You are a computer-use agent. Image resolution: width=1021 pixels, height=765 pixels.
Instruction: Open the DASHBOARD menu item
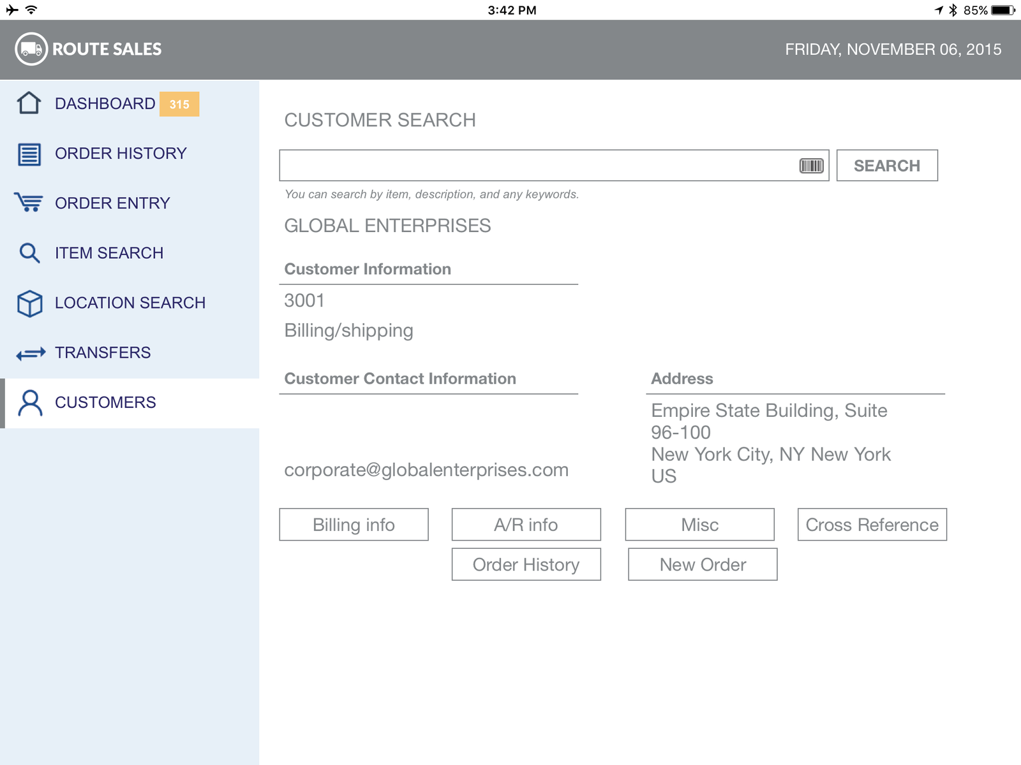click(130, 104)
